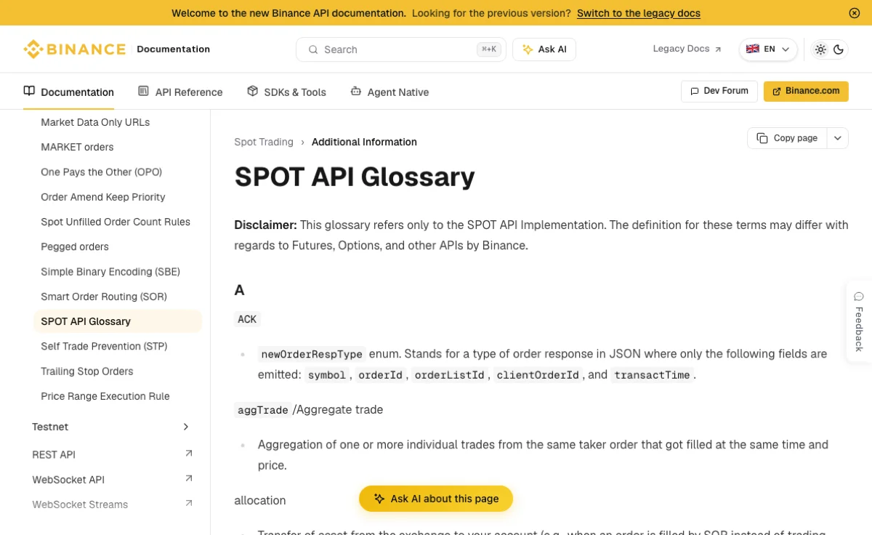Expand the Testnet section chevron
Screen dimensions: 872x535
(x=186, y=427)
